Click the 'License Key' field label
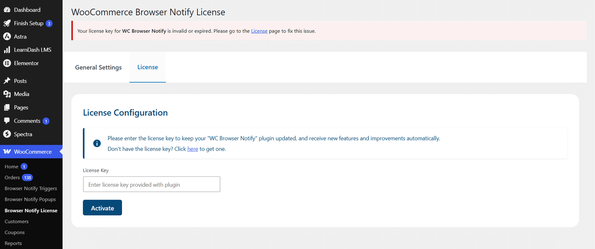 coord(96,170)
